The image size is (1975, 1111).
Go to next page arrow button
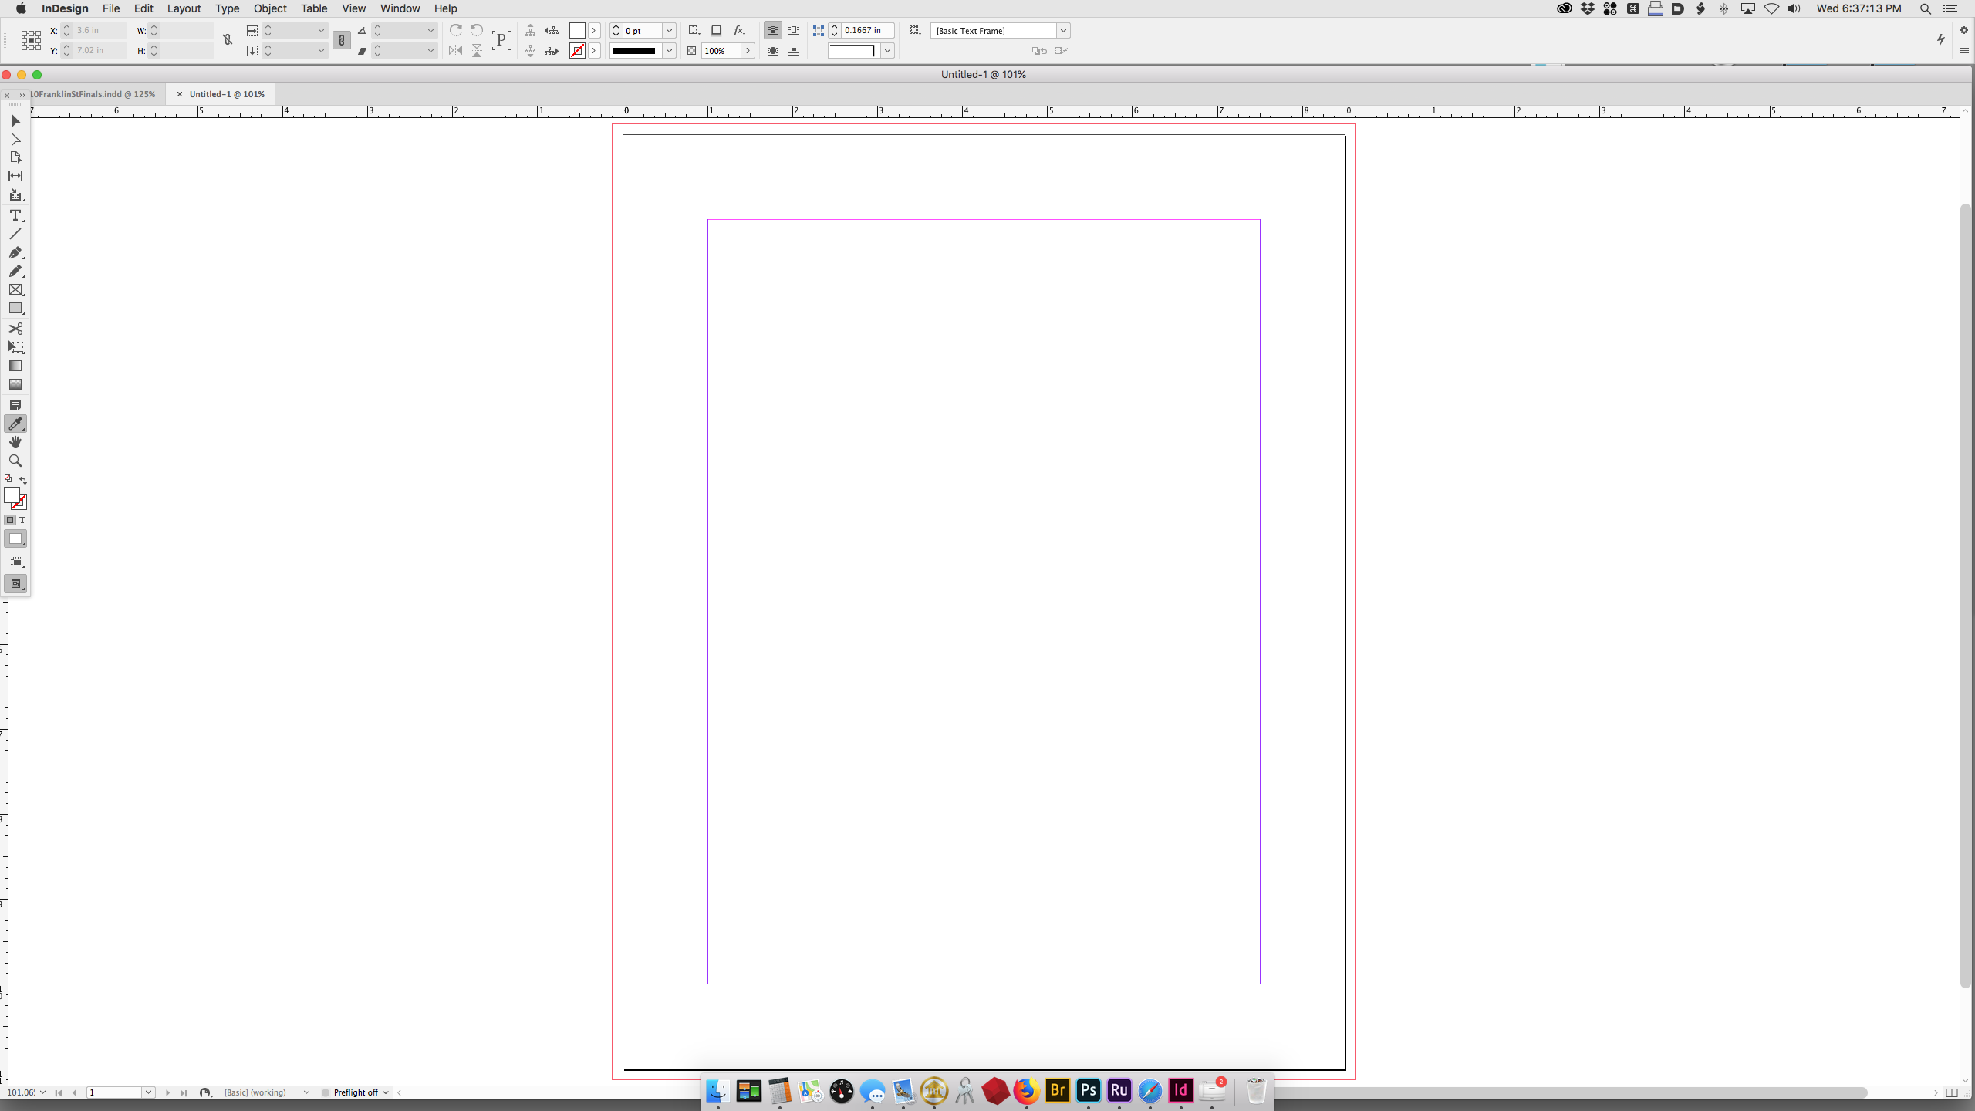pos(167,1092)
